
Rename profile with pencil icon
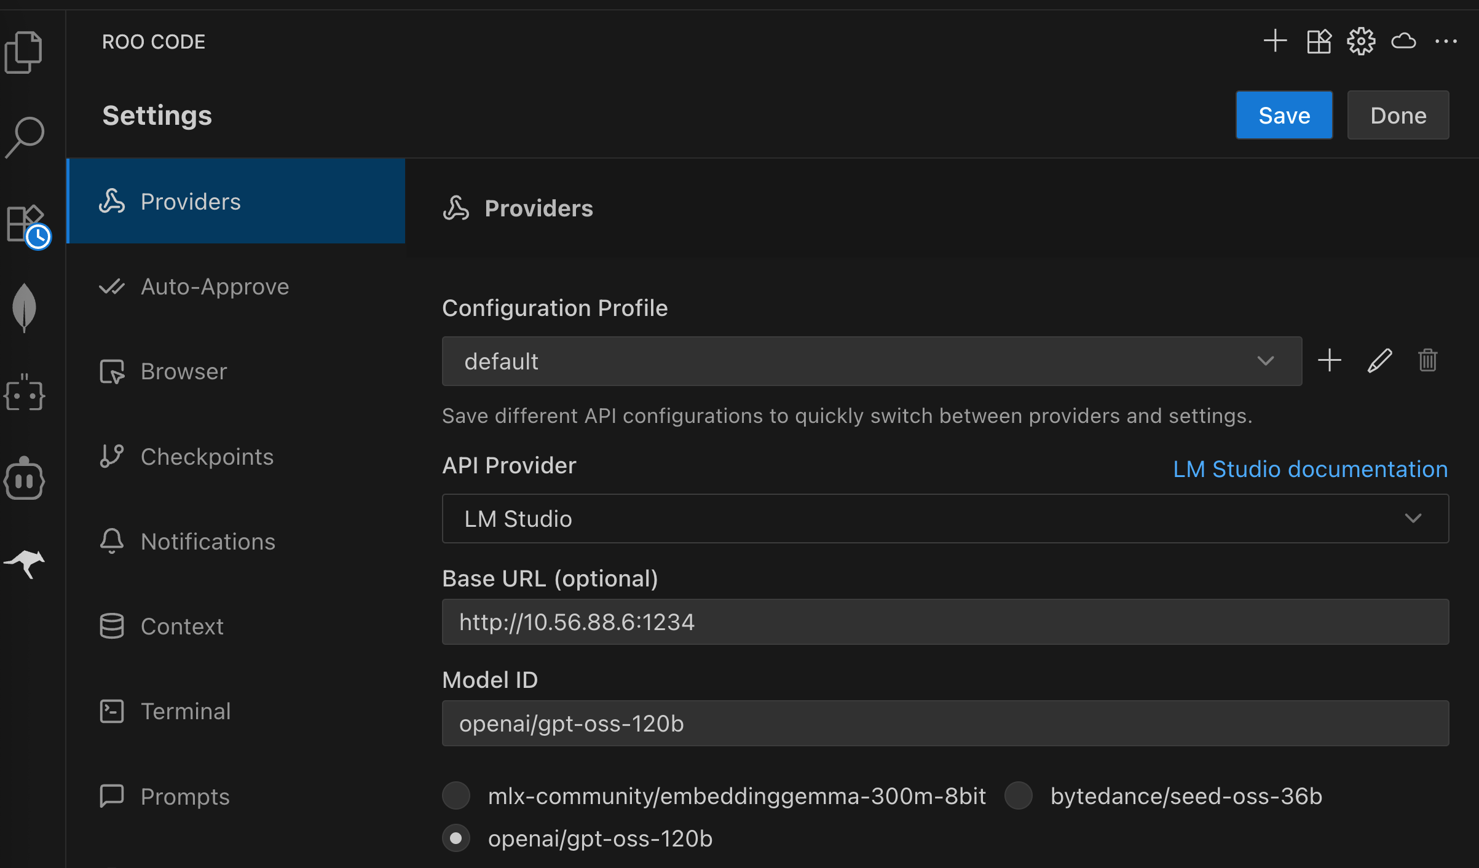pos(1379,360)
